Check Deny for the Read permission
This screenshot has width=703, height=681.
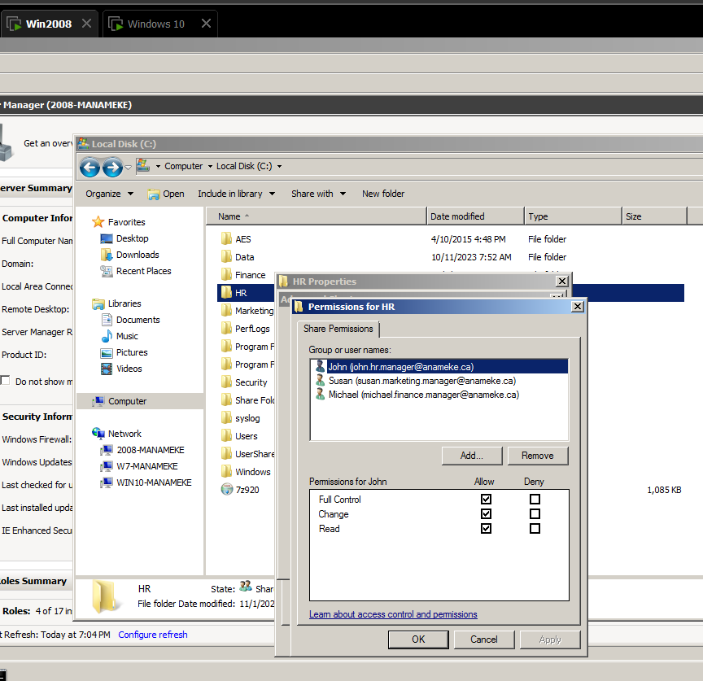click(535, 529)
